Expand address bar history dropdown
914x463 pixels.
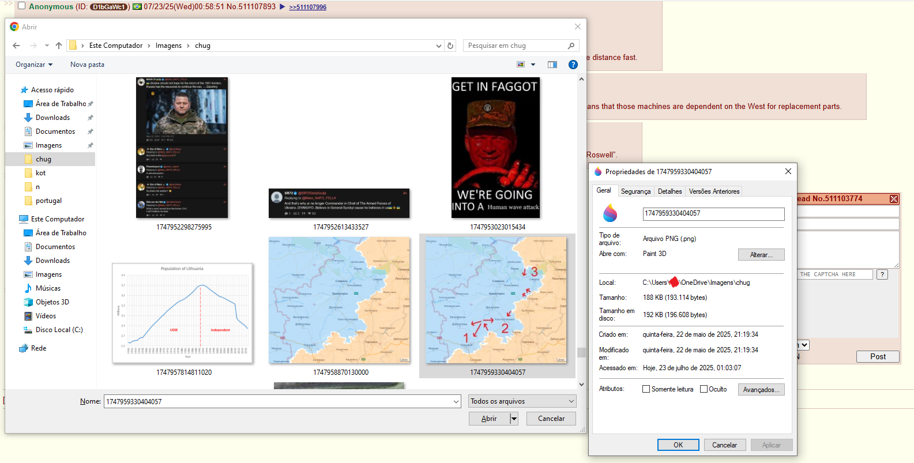click(439, 46)
